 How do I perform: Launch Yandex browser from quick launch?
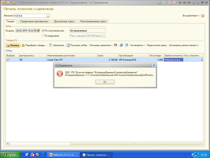[32, 155]
